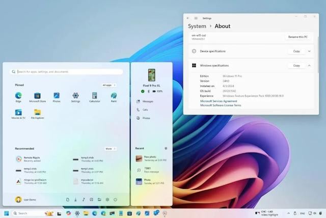The image size is (326, 218).
Task: Open temp3.vhdx recommended file
Action: point(88,159)
